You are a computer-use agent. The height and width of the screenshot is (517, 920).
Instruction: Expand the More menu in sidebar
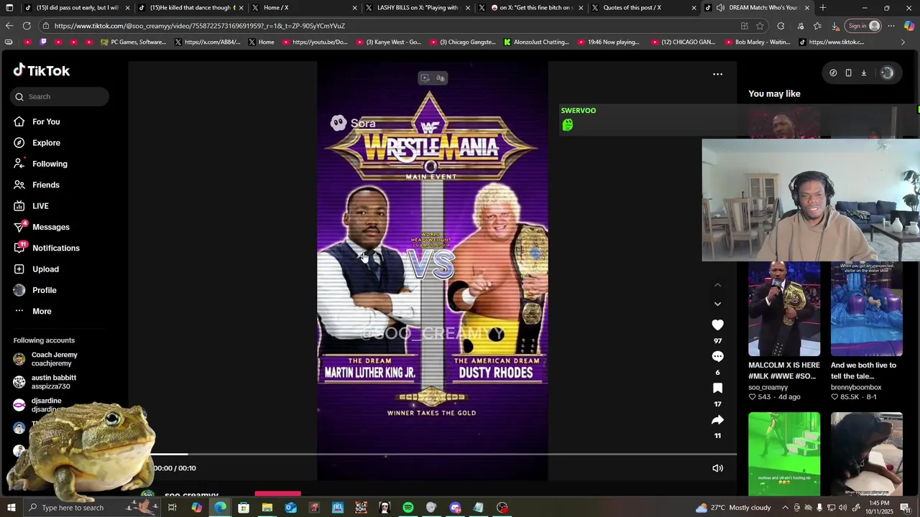pyautogui.click(x=42, y=312)
